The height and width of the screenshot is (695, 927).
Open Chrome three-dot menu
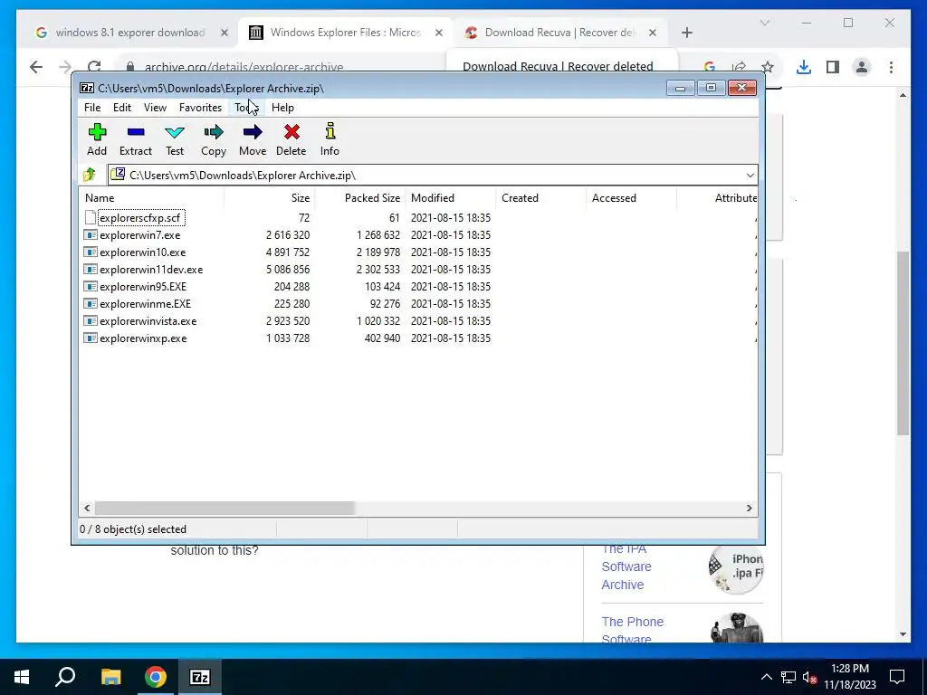point(891,67)
